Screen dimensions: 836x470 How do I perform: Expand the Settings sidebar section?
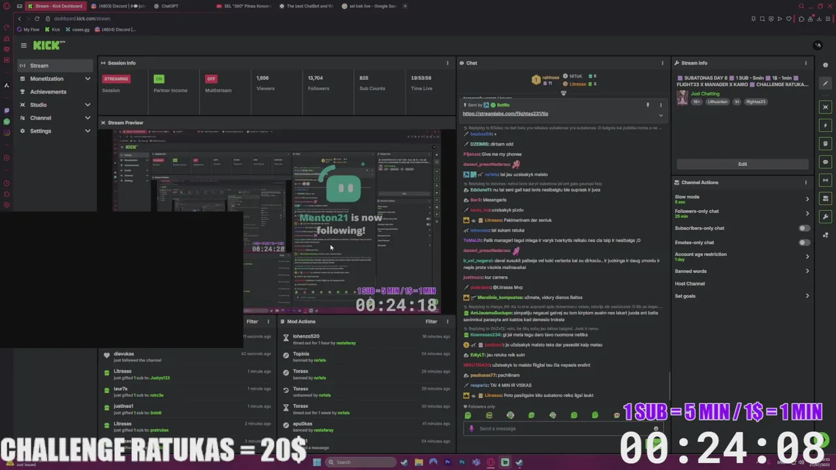(x=55, y=131)
